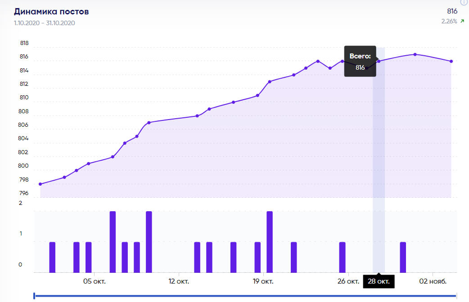Click the Всего: 816 tooltip box

[x=360, y=62]
